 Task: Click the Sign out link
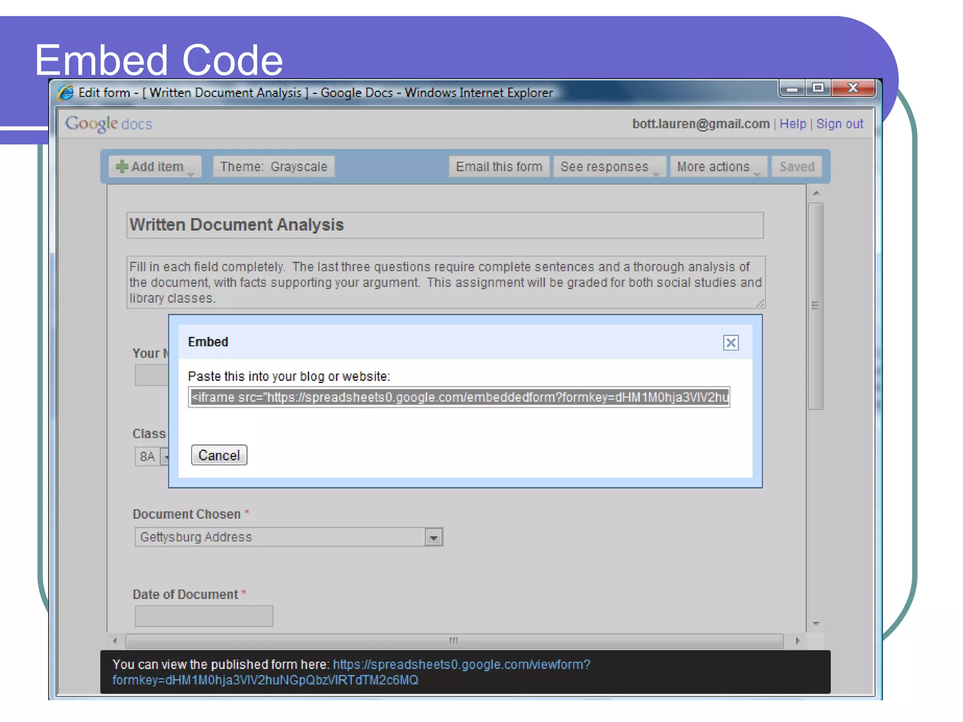tap(840, 124)
